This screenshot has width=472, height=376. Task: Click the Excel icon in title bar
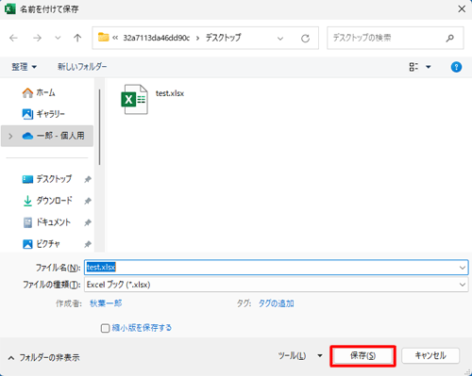(9, 9)
